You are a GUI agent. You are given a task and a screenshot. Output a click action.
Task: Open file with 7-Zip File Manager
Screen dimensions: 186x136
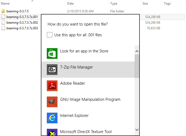point(76,67)
